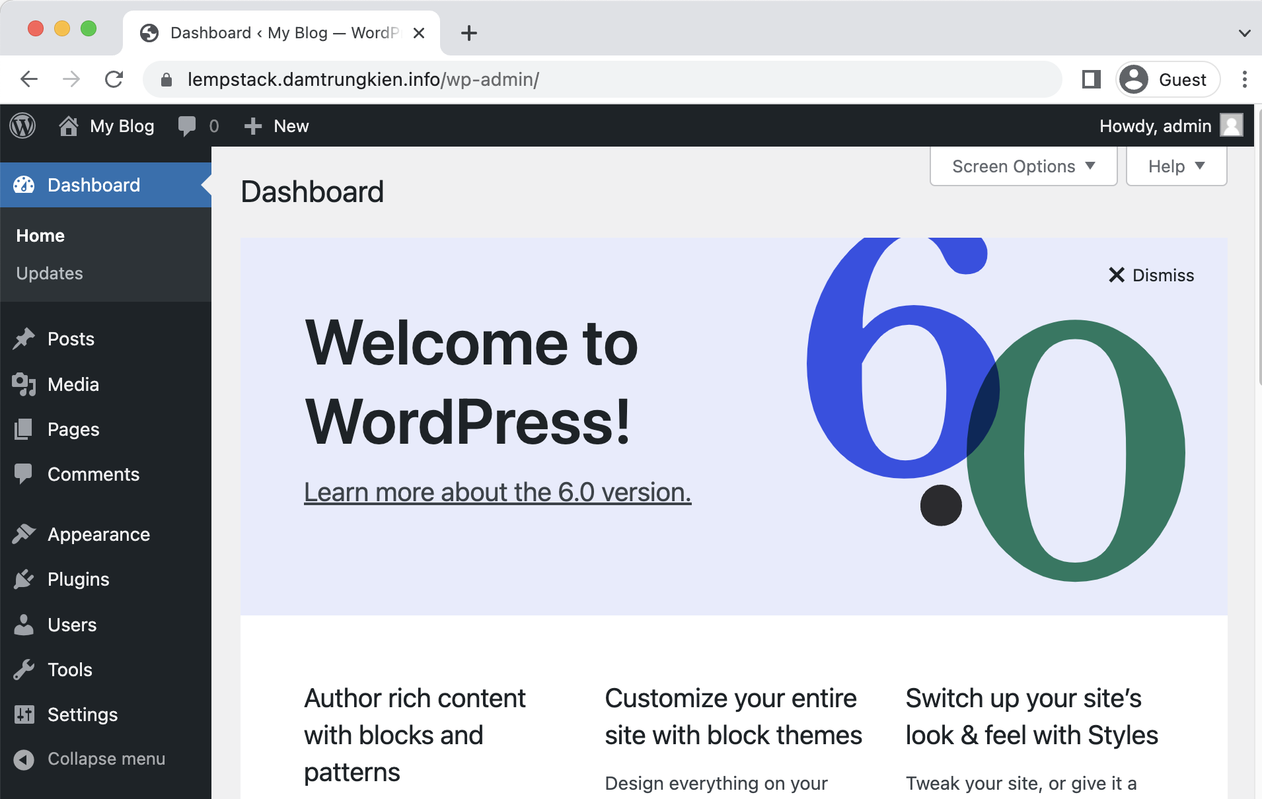
Task: Toggle the browser side panel icon
Action: (x=1092, y=79)
